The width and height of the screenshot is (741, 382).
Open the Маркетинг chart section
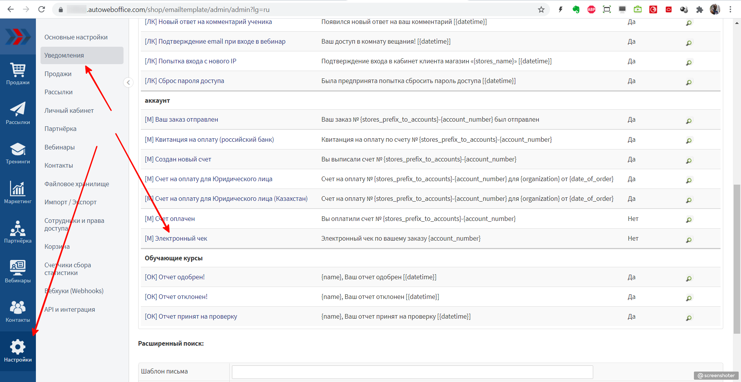click(x=18, y=192)
